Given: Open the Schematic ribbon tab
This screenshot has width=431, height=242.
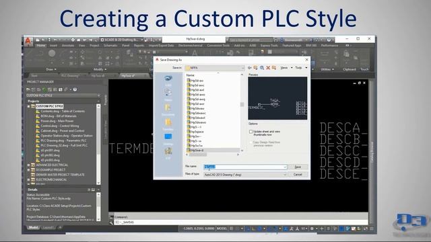Looking at the screenshot, I should 110,45.
